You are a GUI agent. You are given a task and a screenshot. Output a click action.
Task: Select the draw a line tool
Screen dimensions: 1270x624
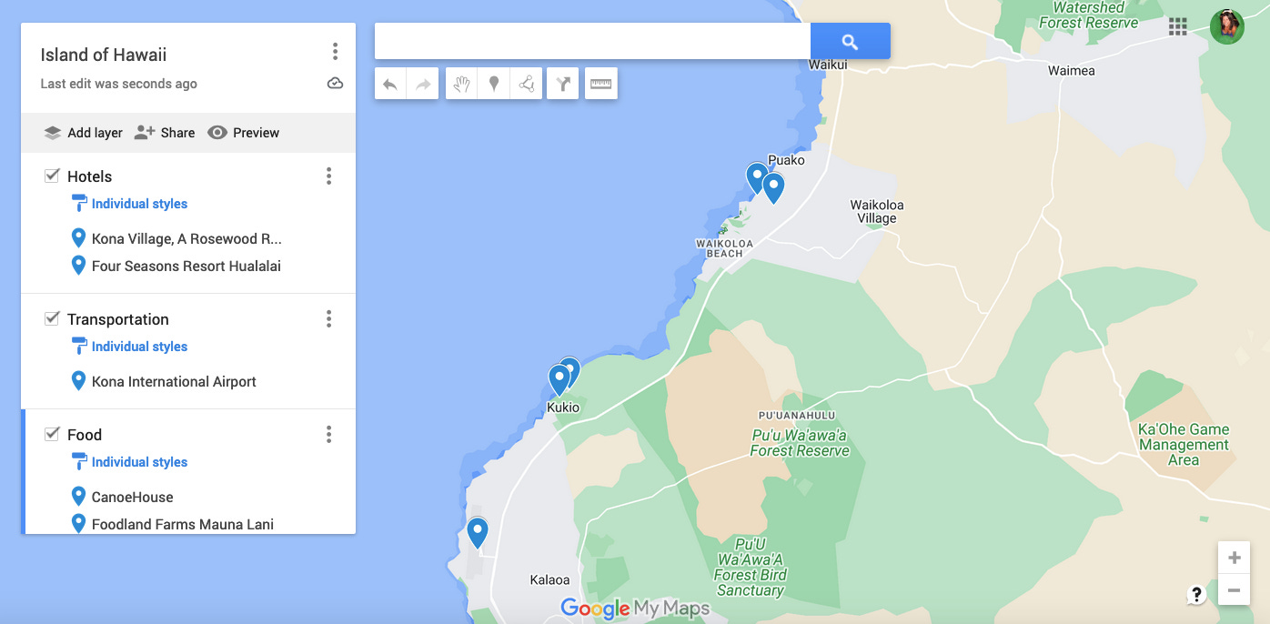click(527, 84)
